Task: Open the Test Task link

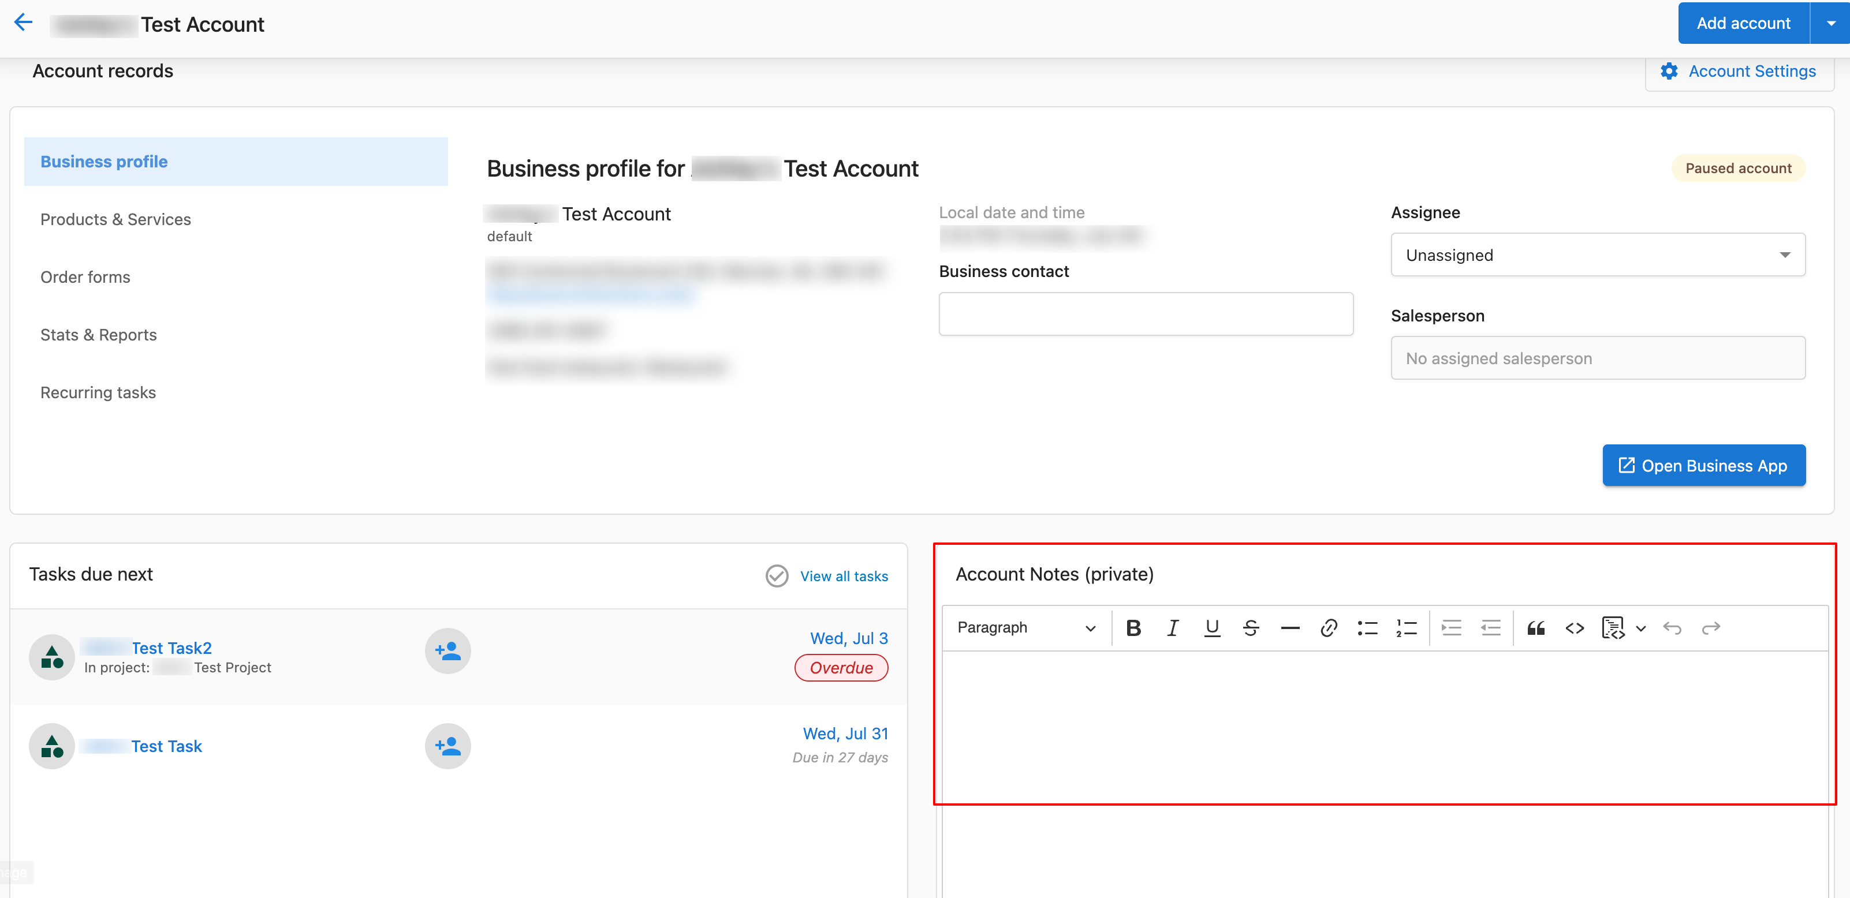Action: 167,747
